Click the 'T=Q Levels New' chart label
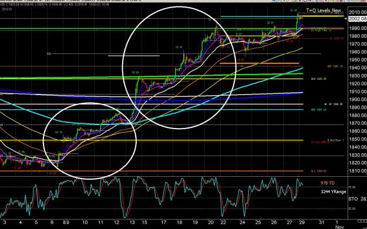Viewport: 367px width, 229px height. click(324, 11)
